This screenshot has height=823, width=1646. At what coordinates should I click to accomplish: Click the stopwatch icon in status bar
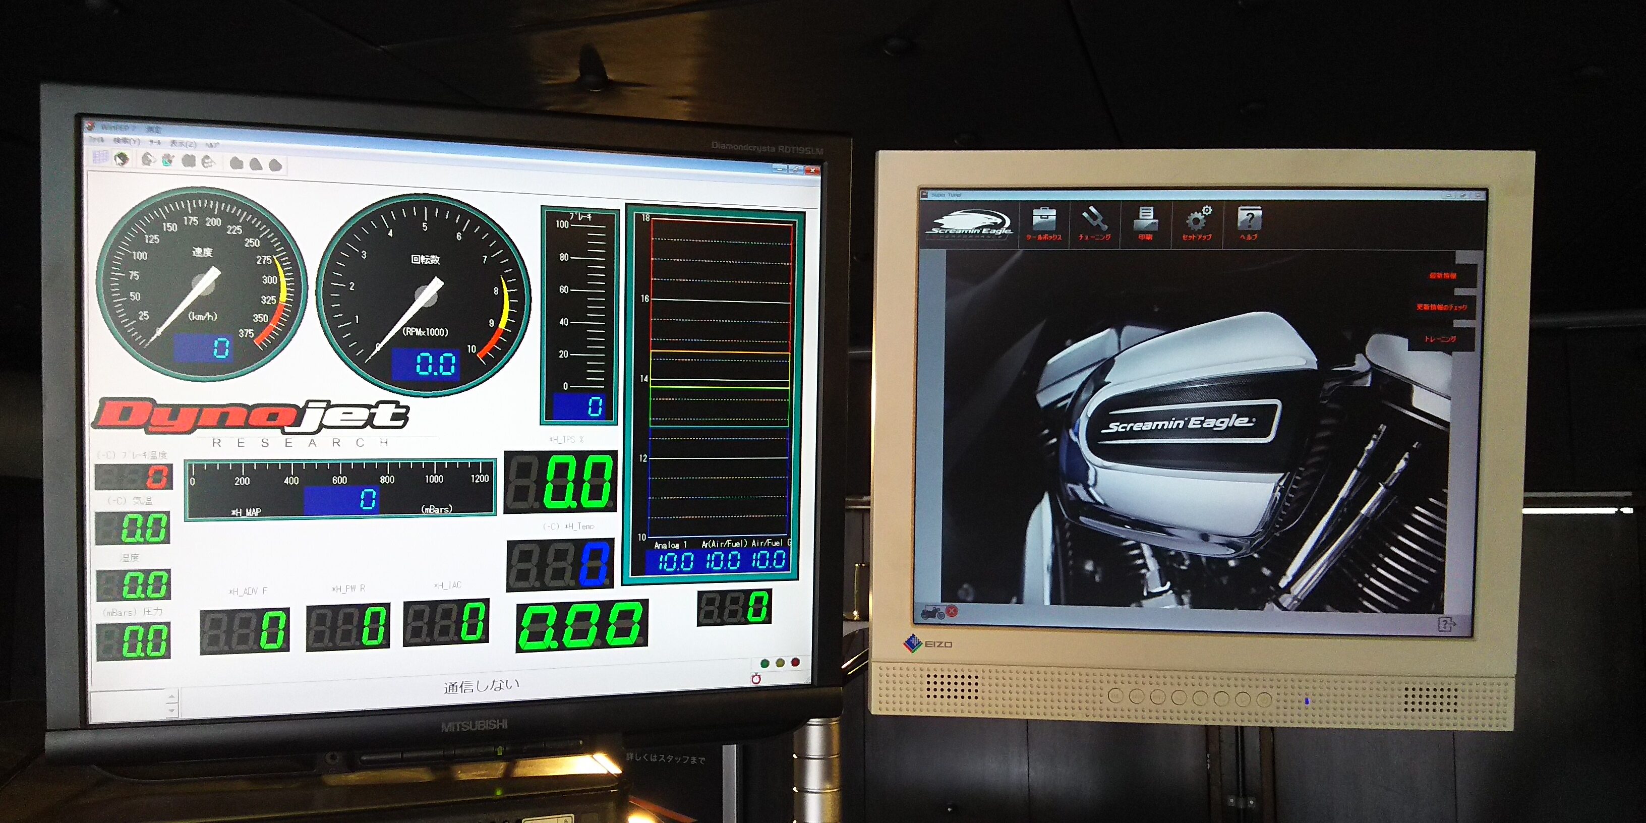[x=756, y=679]
